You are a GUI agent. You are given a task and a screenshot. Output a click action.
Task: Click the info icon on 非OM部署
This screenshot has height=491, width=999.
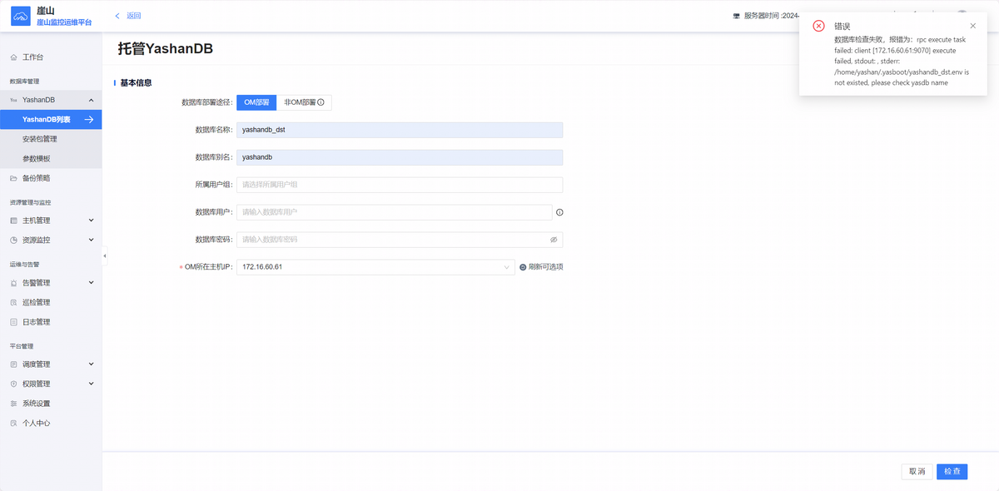pyautogui.click(x=321, y=102)
